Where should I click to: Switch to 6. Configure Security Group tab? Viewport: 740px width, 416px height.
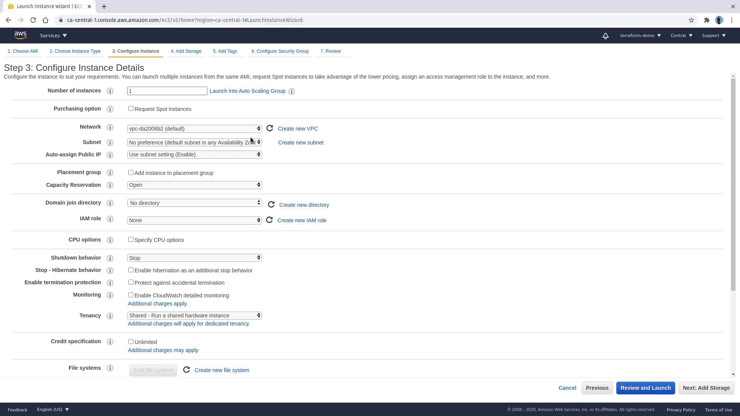[280, 51]
